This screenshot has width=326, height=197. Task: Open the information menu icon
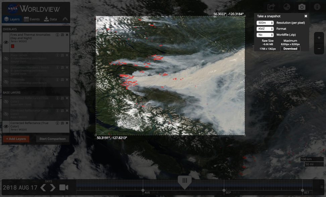317,7
